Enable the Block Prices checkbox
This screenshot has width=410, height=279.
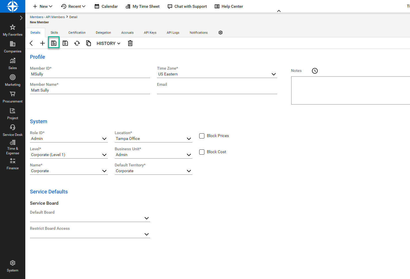tap(202, 136)
